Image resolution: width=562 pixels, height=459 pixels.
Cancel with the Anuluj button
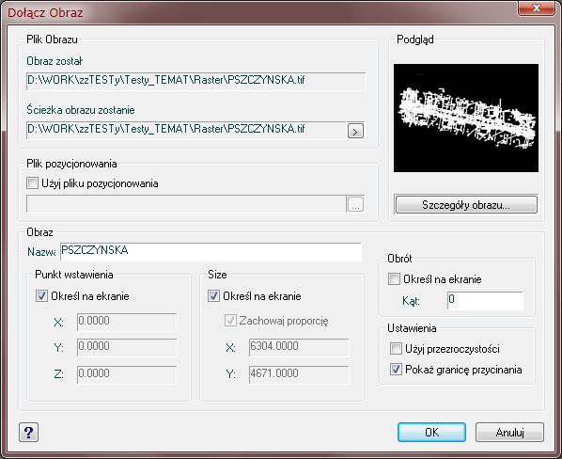509,432
